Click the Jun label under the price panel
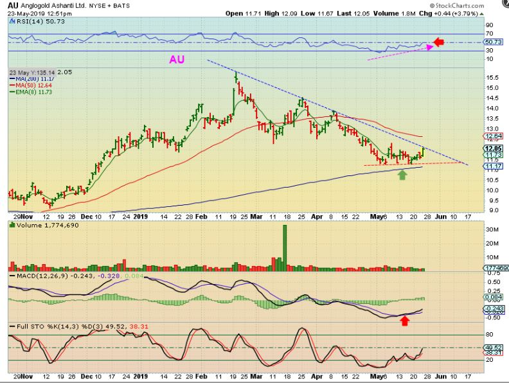The image size is (509, 383). click(x=440, y=217)
